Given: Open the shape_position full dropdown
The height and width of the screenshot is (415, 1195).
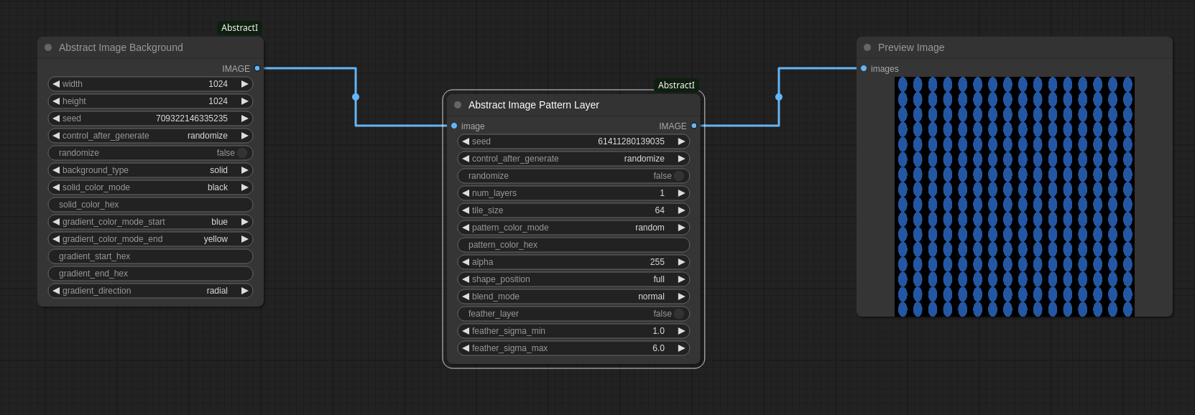Looking at the screenshot, I should [573, 279].
